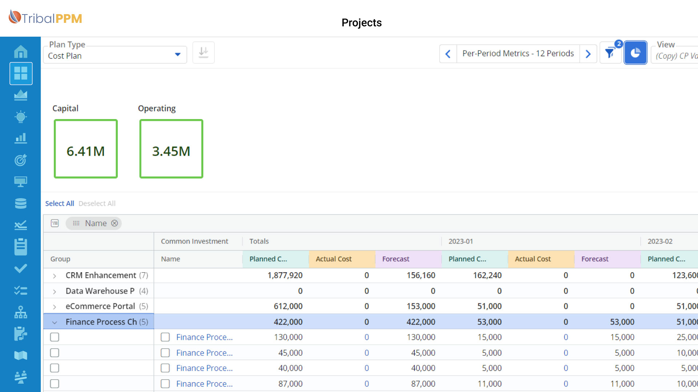
Task: Remove the Name grouping chip
Action: (115, 223)
